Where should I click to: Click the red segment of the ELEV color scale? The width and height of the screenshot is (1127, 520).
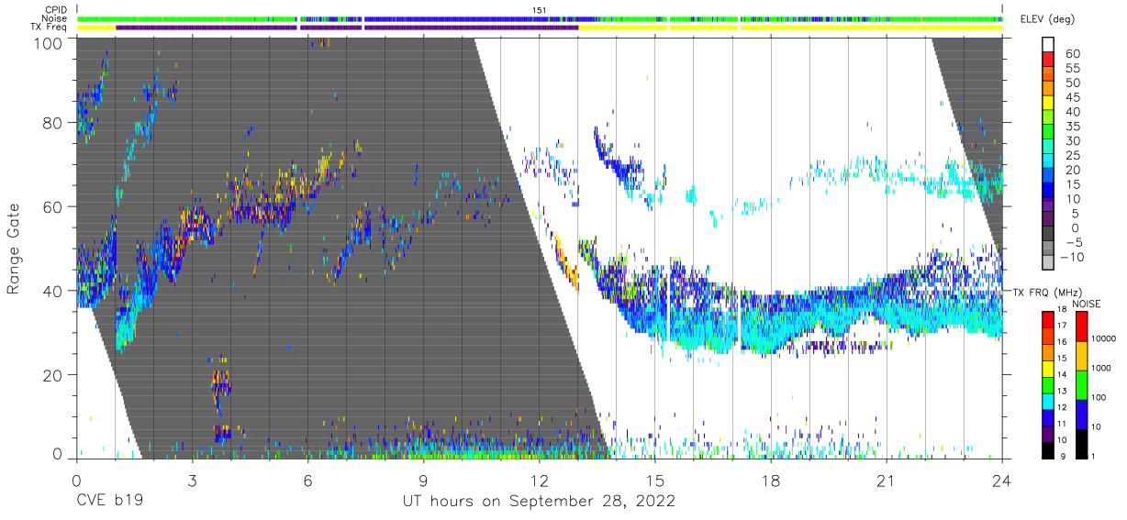click(1049, 60)
